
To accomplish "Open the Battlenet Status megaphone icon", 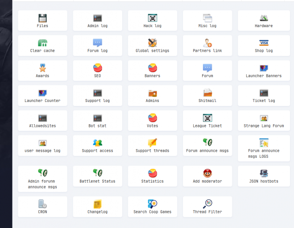I will (x=98, y=173).
